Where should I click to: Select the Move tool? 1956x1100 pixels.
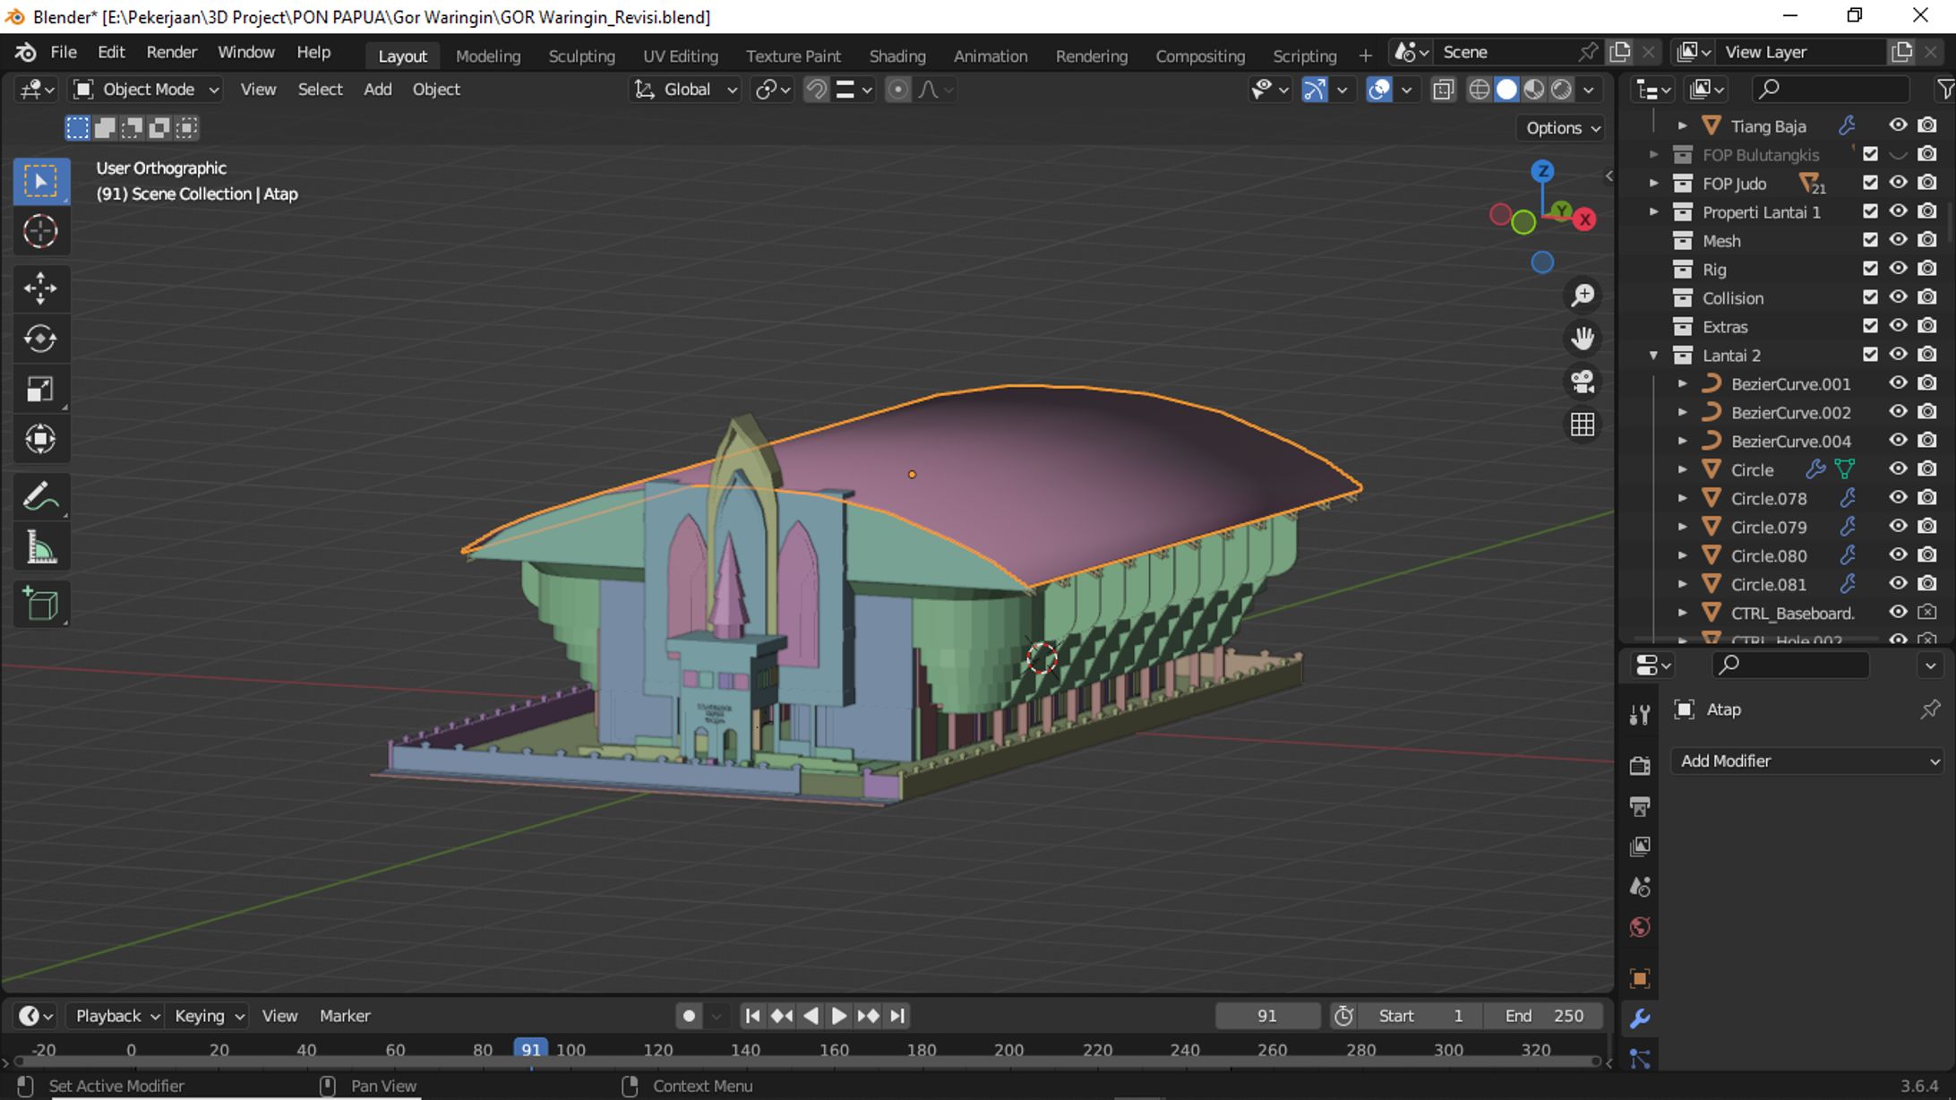point(40,288)
